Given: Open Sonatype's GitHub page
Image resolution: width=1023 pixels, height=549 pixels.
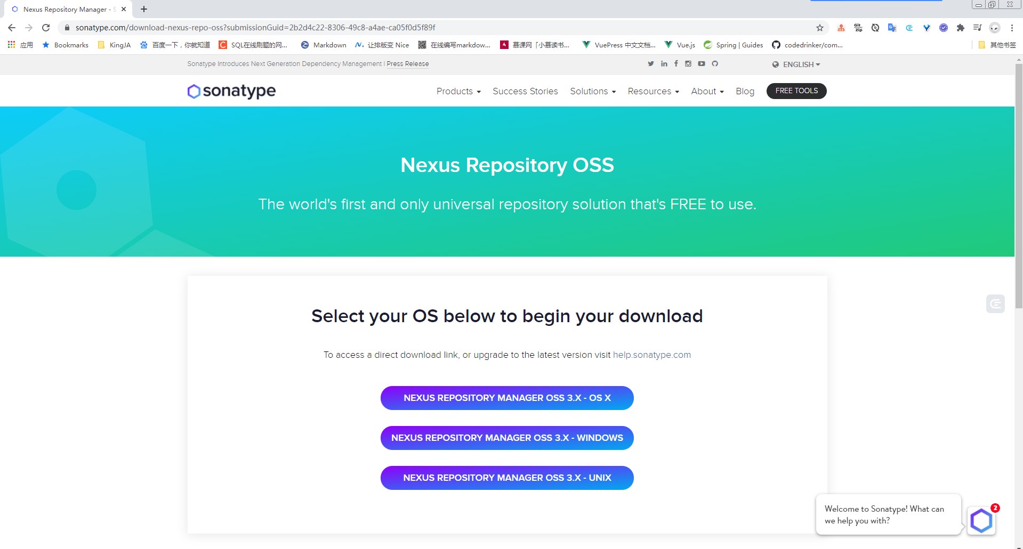Looking at the screenshot, I should click(715, 64).
